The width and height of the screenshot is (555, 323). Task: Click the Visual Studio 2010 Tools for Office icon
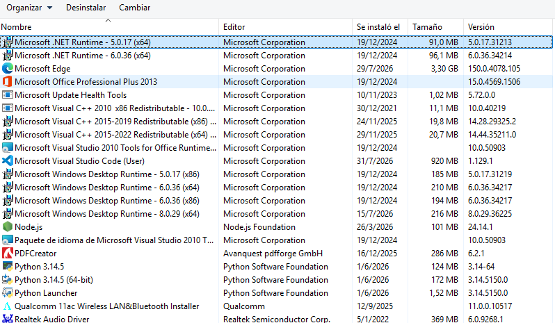[8, 148]
